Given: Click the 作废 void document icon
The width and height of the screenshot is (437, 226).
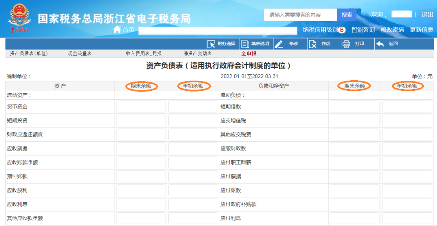Looking at the screenshot, I should tap(312, 44).
